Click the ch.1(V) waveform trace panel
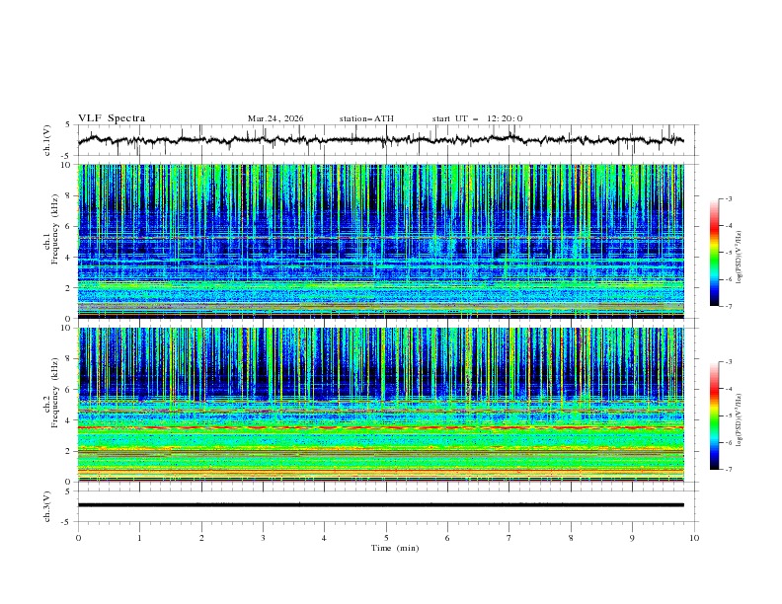Image resolution: width=782 pixels, height=604 pixels. (385, 140)
